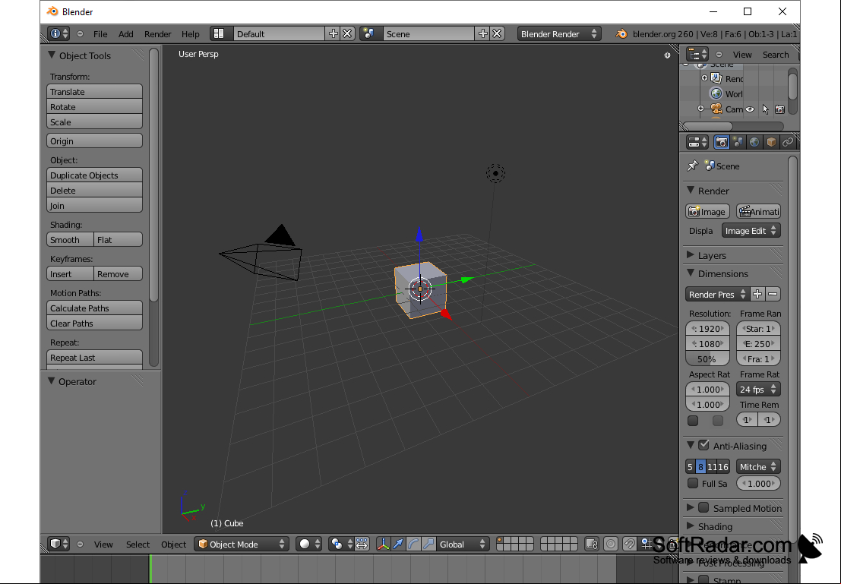
Task: Toggle manipulate object centers only
Action: [362, 544]
